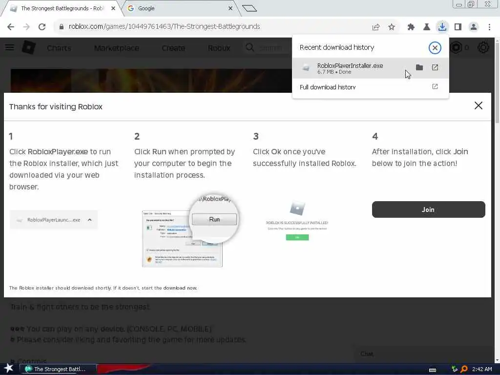
Task: Share this page from address bar
Action: coord(376,27)
